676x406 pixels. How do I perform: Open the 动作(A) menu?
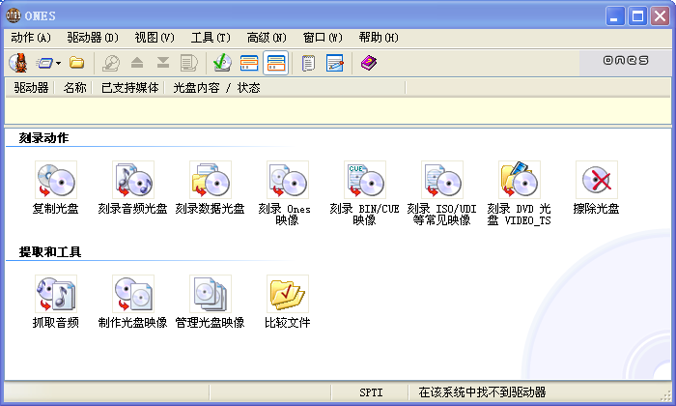click(x=30, y=38)
